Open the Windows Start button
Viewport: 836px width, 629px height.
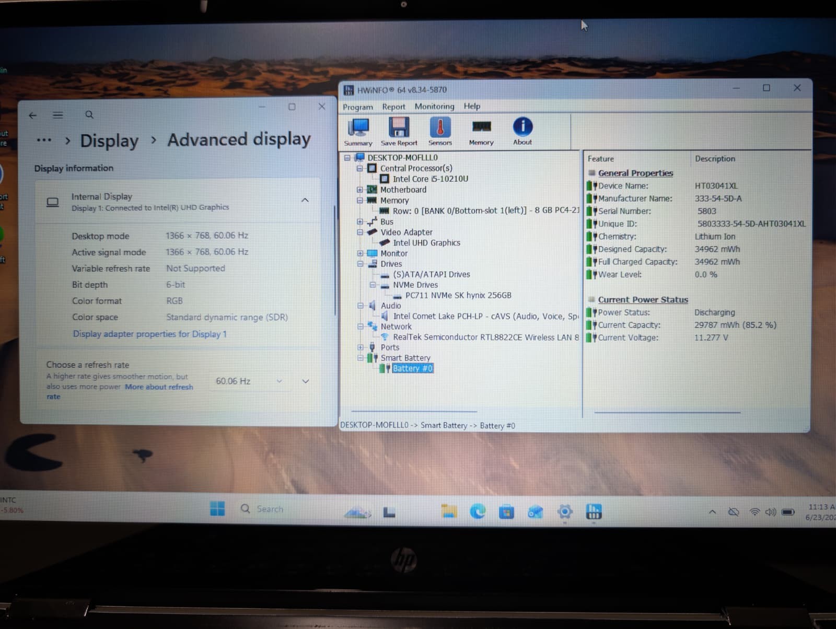pyautogui.click(x=217, y=508)
